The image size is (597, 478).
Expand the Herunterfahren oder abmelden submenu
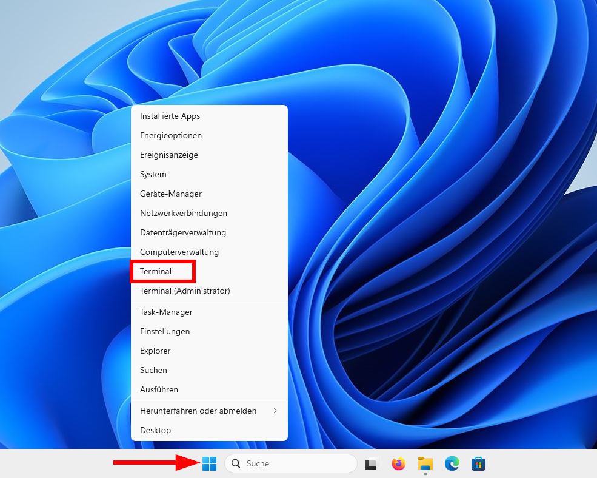(198, 411)
